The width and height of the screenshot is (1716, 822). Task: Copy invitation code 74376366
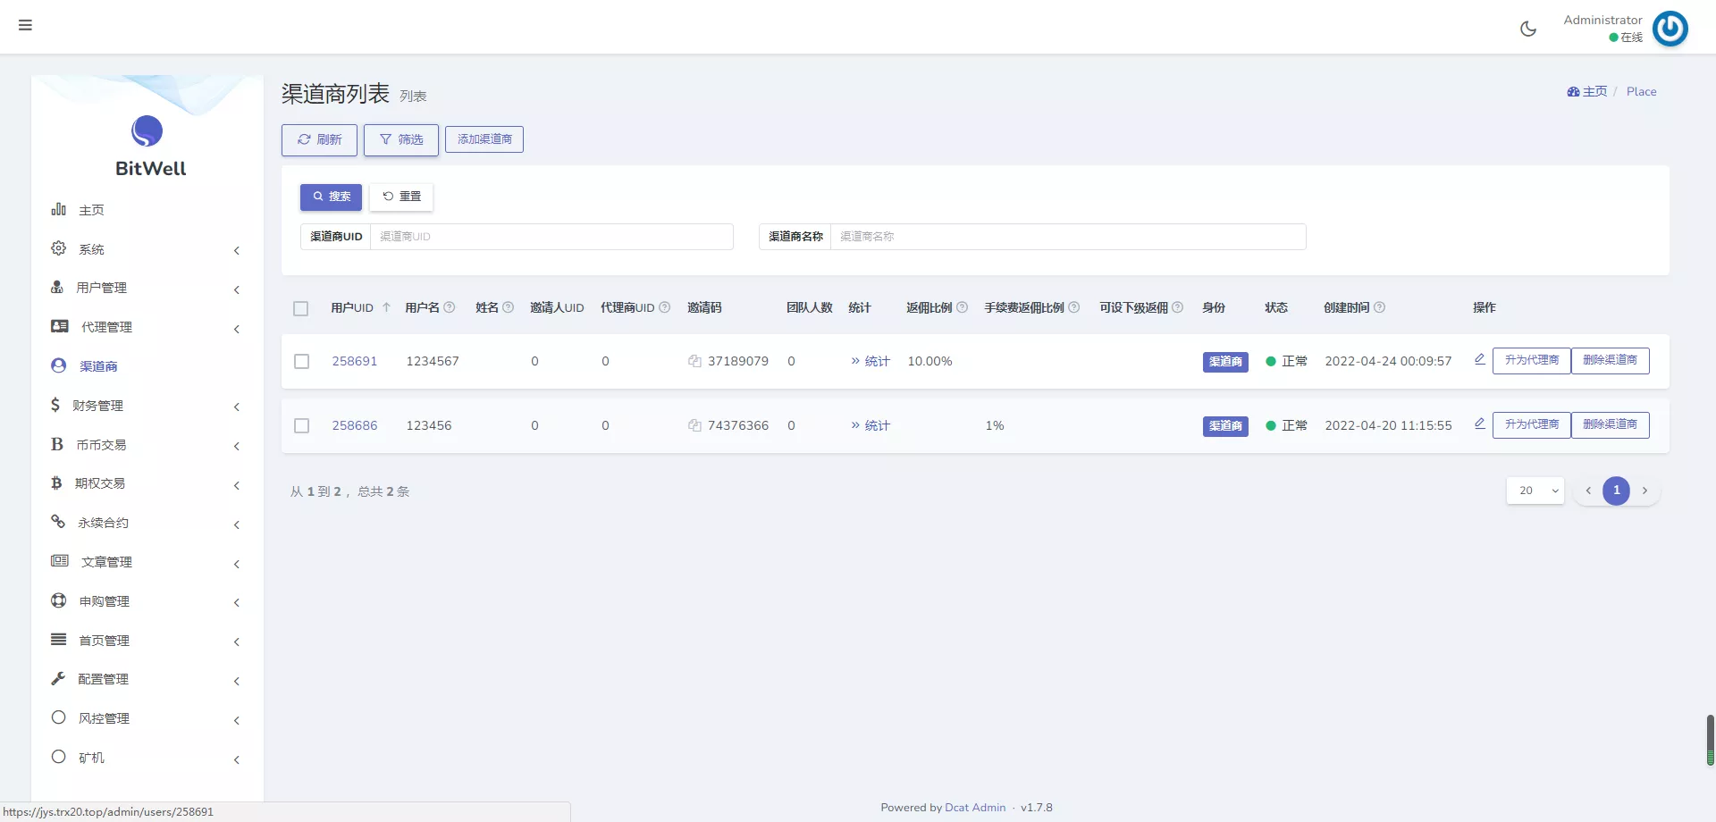tap(694, 425)
